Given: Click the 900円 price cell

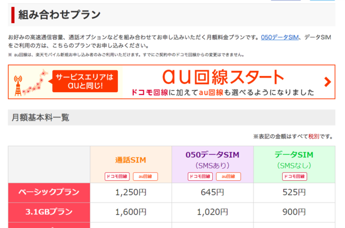Looking at the screenshot, I should pyautogui.click(x=294, y=212).
